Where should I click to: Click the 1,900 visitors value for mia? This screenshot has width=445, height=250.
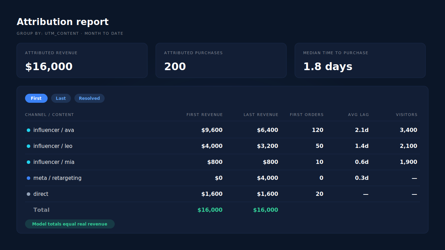[x=408, y=162]
